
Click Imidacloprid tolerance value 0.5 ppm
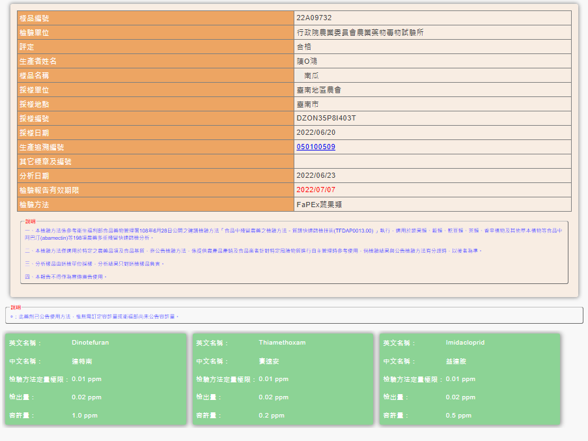[458, 416]
